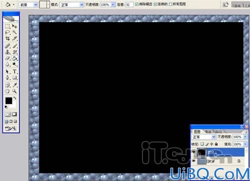
Task: Switch to the Layers tab
Action: coord(197,131)
